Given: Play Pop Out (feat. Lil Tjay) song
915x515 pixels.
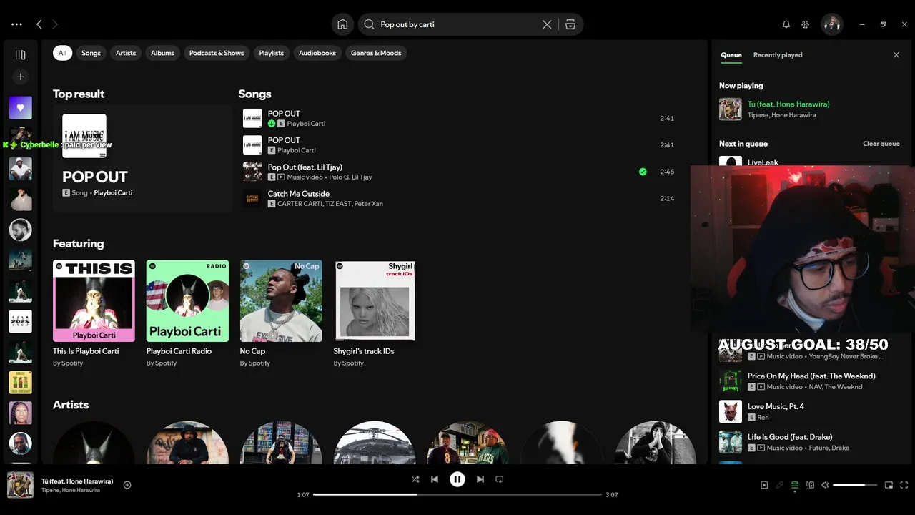Looking at the screenshot, I should tap(460, 172).
